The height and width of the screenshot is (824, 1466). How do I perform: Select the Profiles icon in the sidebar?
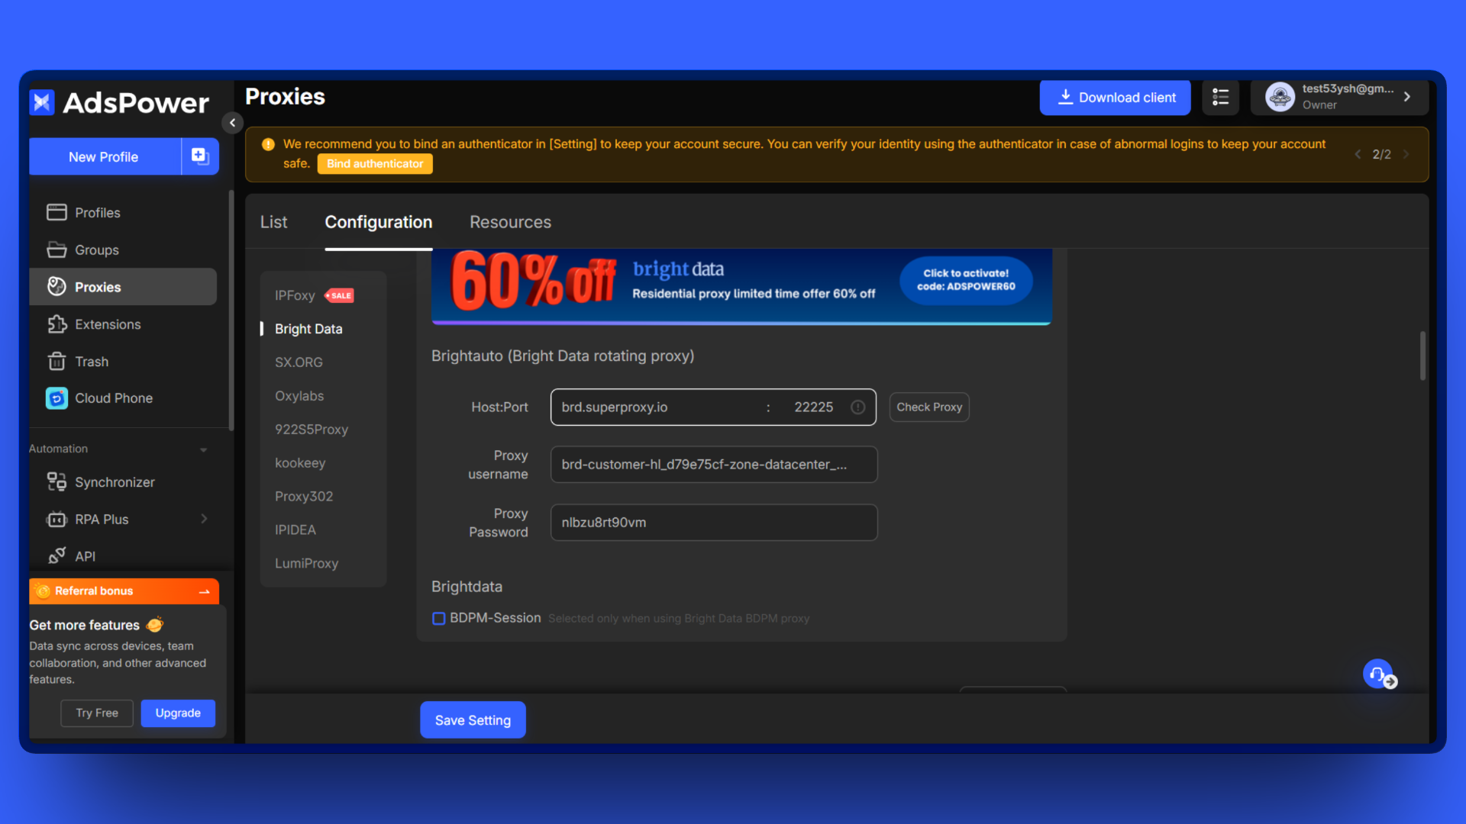pyautogui.click(x=57, y=212)
